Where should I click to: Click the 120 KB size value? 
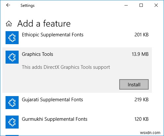pos(141,119)
